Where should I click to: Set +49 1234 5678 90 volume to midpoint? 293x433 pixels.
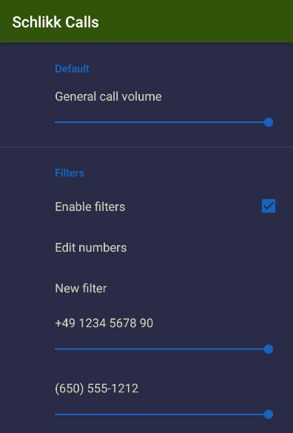(x=161, y=349)
